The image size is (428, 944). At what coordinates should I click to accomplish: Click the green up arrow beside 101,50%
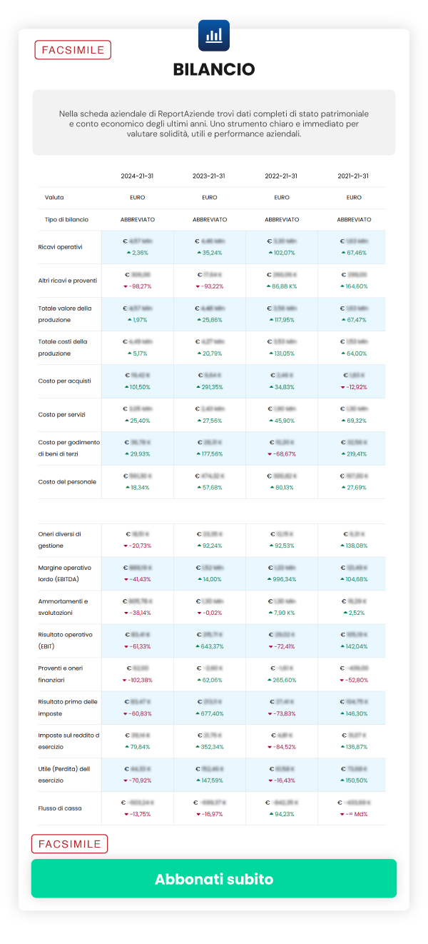(128, 387)
